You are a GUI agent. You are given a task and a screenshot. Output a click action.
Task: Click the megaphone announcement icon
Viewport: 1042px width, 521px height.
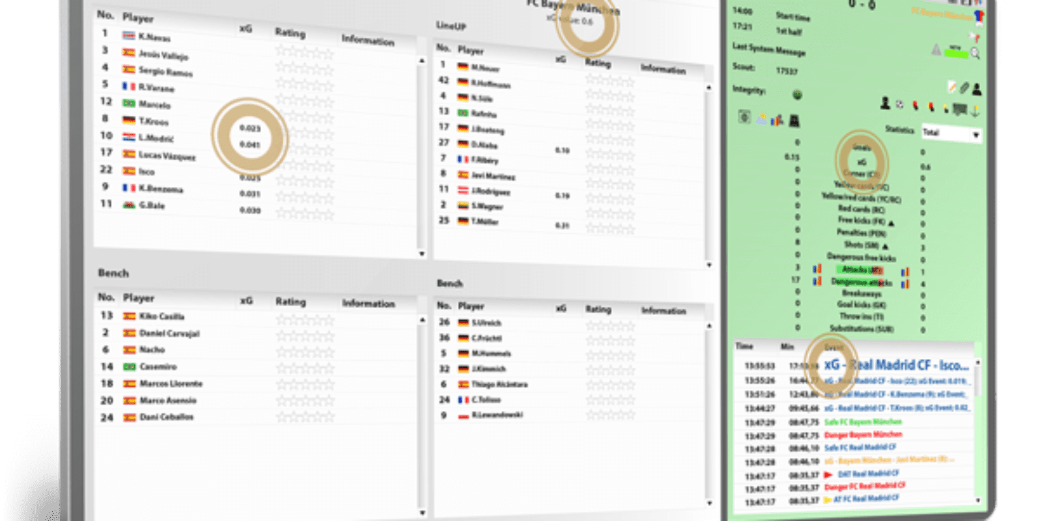click(x=974, y=38)
